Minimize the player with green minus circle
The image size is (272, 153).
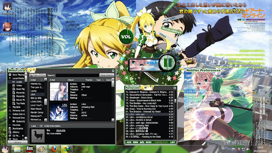[x=132, y=82]
